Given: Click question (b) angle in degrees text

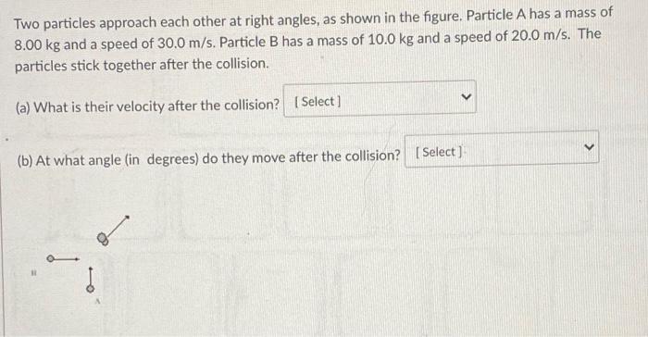Looking at the screenshot, I should tap(208, 157).
